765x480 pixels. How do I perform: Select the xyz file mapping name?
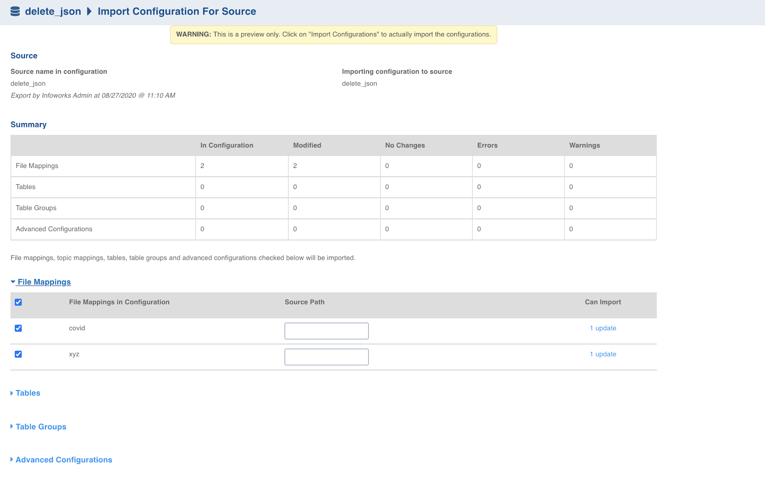coord(74,354)
